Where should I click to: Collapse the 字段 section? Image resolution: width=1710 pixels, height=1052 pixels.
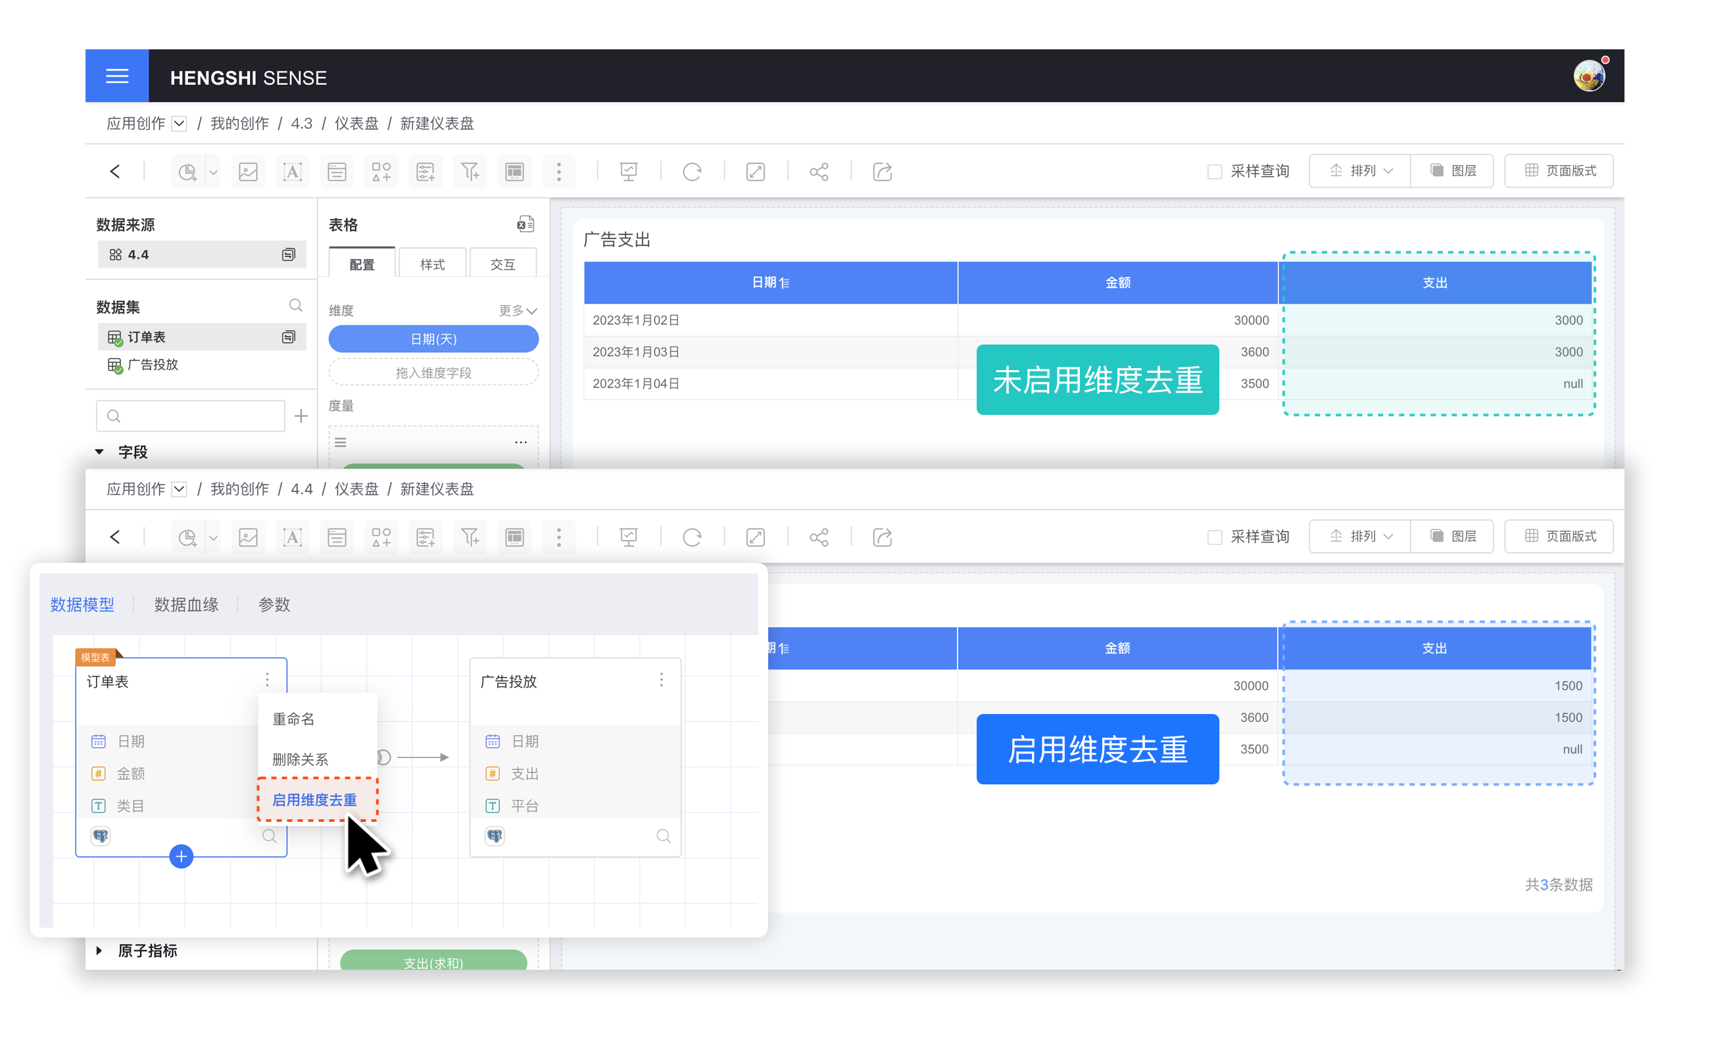[99, 452]
